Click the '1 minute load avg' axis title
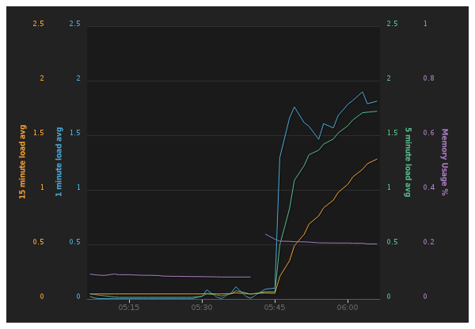475x329 pixels. pos(59,161)
